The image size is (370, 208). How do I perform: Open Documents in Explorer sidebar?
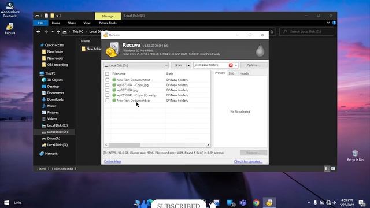(55, 93)
